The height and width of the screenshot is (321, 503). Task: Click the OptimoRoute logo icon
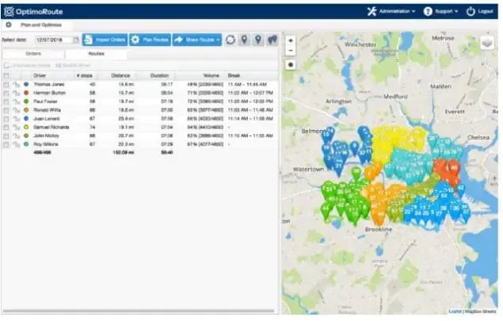point(9,12)
